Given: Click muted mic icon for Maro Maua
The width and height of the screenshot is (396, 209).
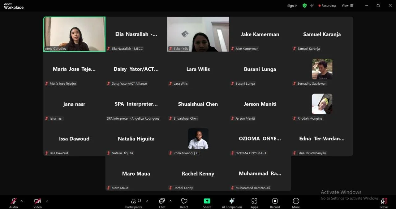Looking at the screenshot, I should tap(109, 188).
